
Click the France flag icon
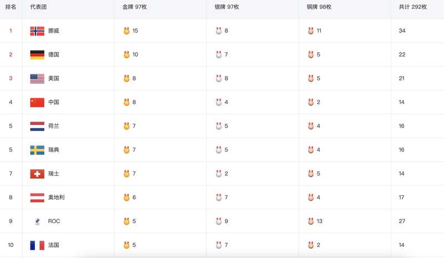[37, 245]
